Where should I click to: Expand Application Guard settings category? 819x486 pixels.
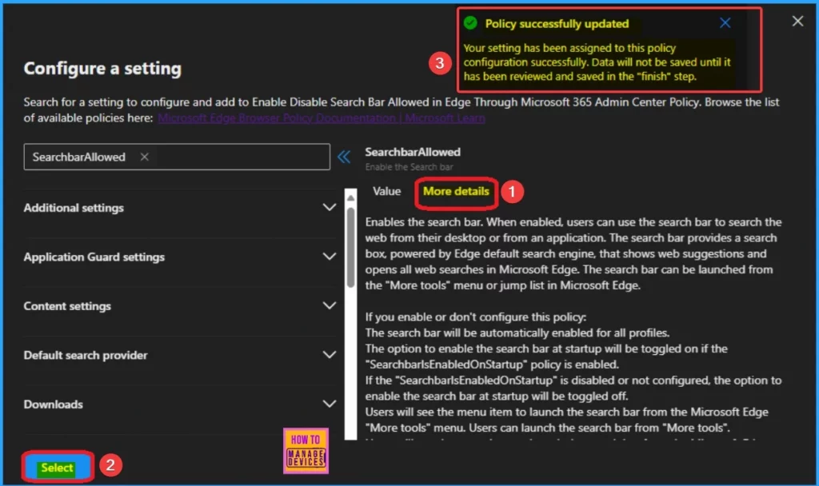pos(329,257)
